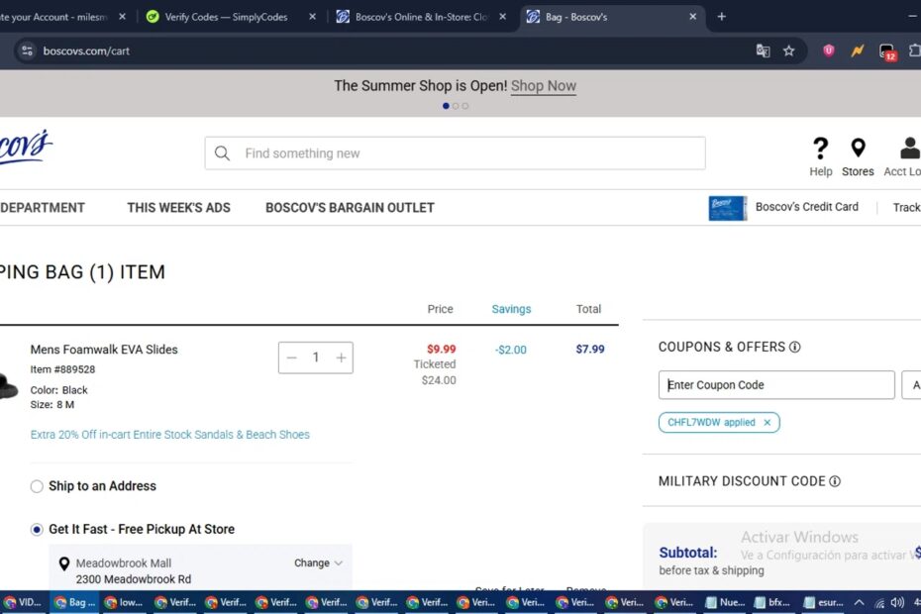
Task: Click item price $9.99
Action: 441,349
